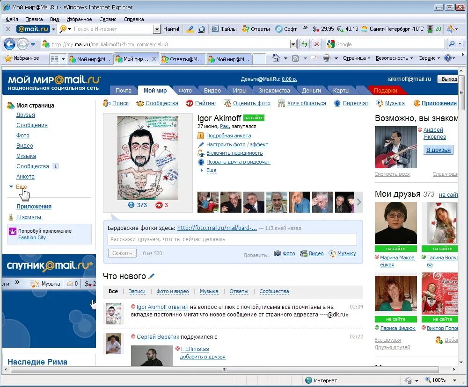Open the address bar dropdown
468x387 pixels.
[x=293, y=44]
